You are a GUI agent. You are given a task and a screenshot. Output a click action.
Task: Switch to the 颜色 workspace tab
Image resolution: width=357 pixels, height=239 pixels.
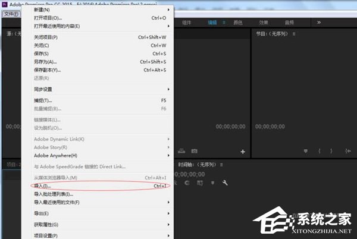(x=238, y=23)
